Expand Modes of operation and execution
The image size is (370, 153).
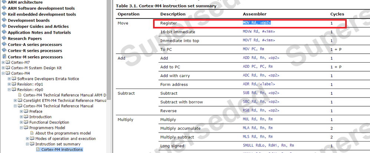[x=27, y=139]
